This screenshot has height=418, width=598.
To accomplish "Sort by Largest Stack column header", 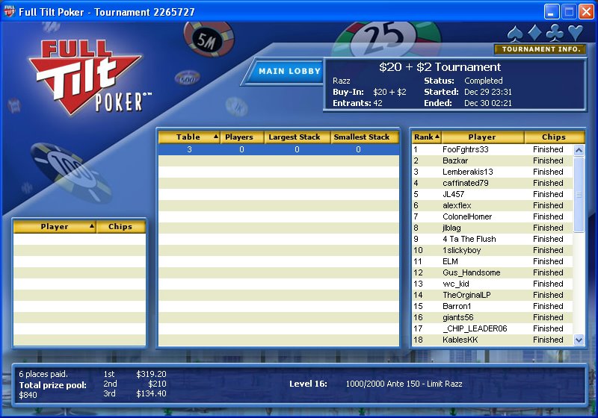I will [297, 137].
